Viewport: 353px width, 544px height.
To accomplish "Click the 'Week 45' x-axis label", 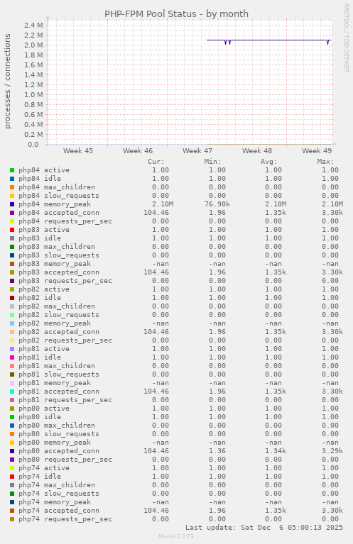I will click(78, 150).
